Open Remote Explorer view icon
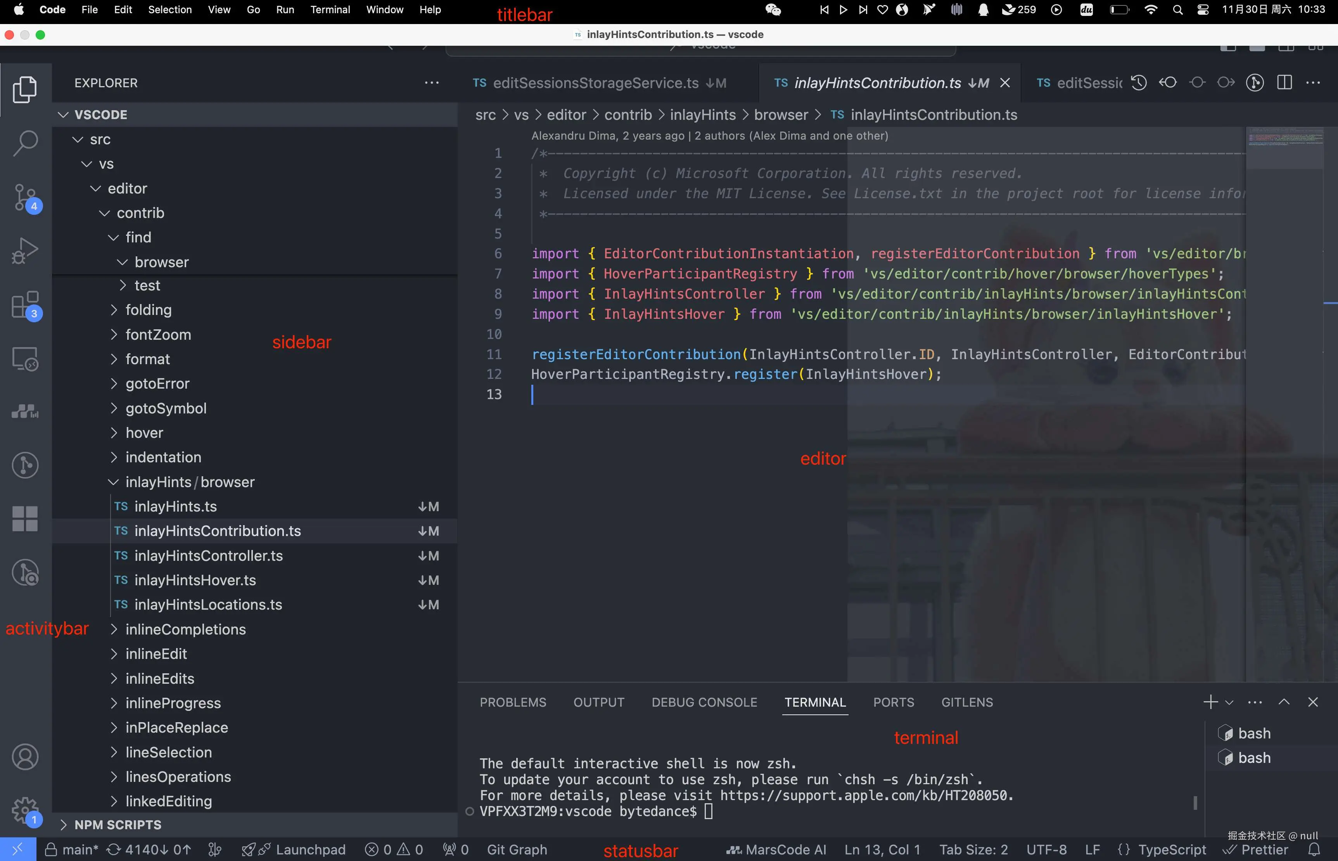1338x861 pixels. tap(25, 358)
